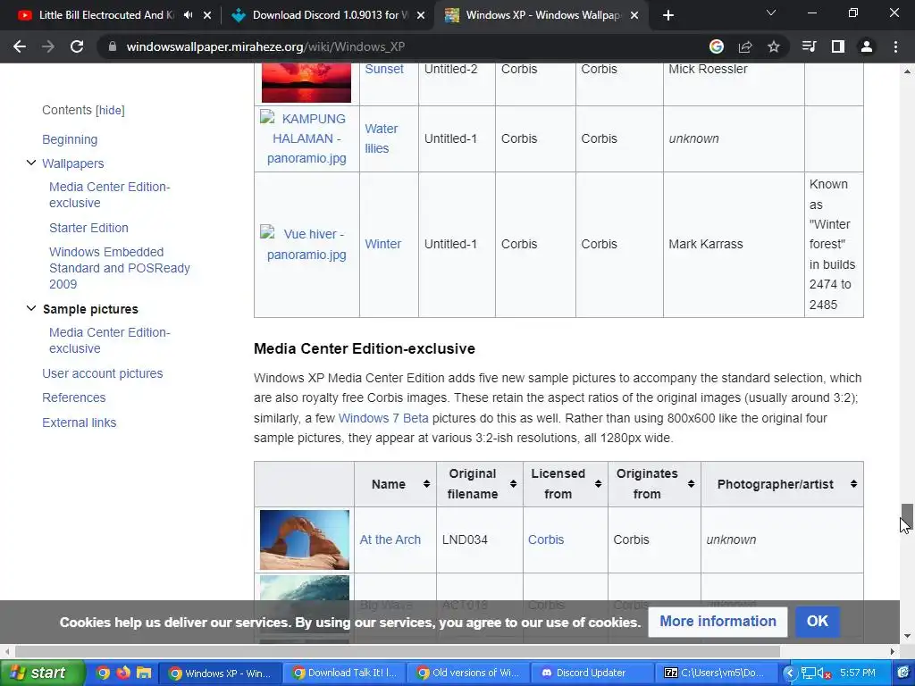915x686 pixels.
Task: Open the Winter sample picture page
Action: click(x=382, y=244)
